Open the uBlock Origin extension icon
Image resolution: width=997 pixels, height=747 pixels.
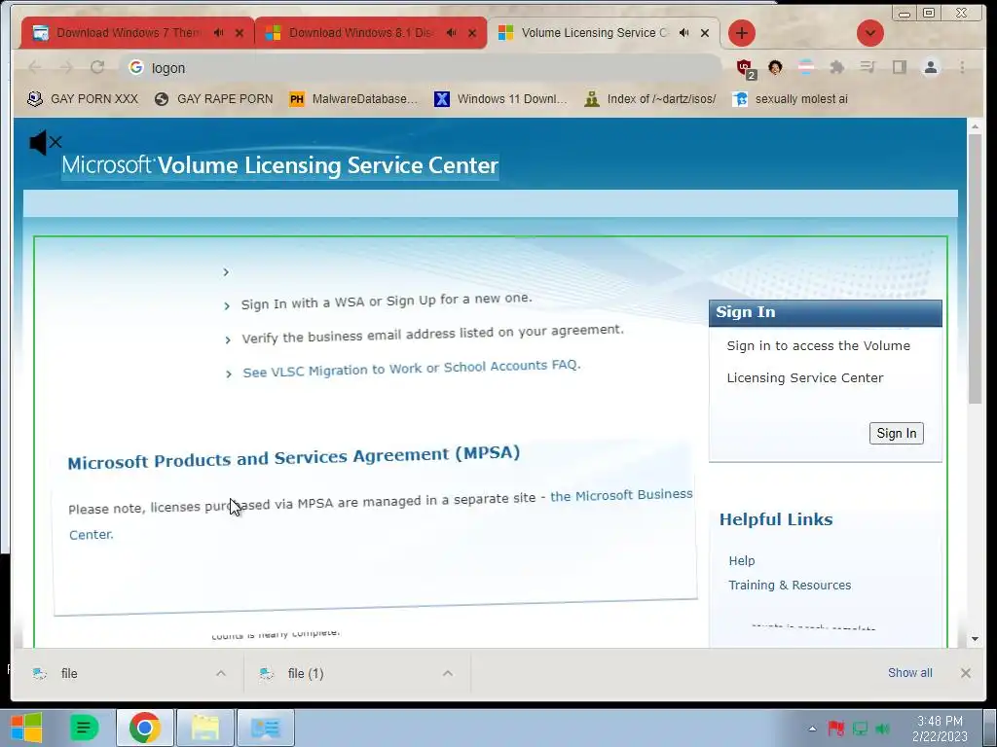pyautogui.click(x=745, y=68)
